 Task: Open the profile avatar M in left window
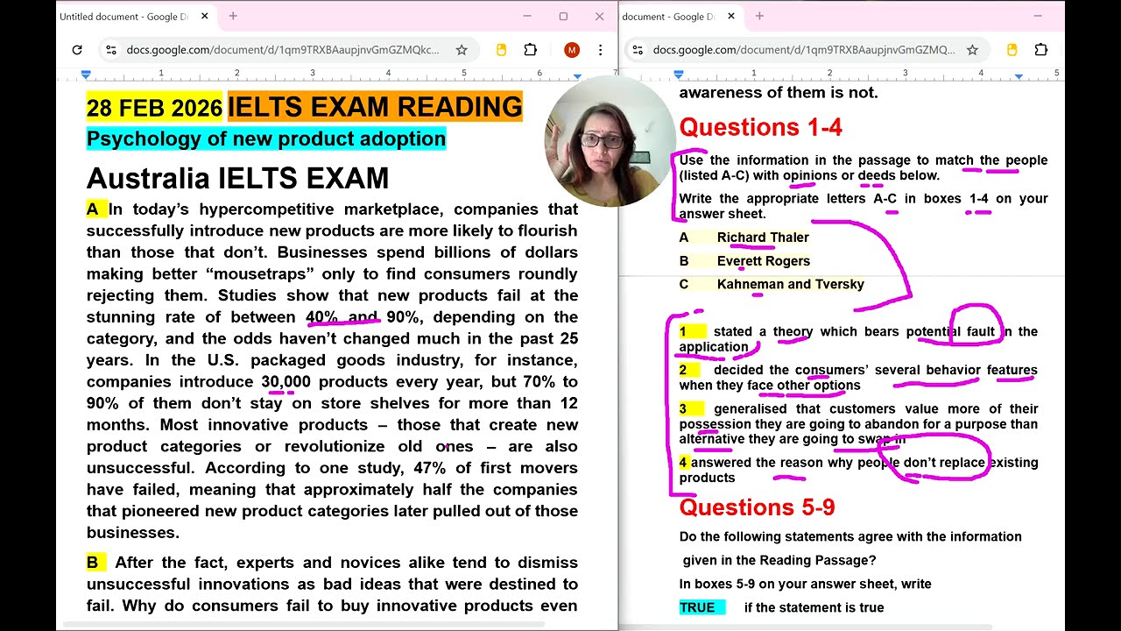[572, 50]
